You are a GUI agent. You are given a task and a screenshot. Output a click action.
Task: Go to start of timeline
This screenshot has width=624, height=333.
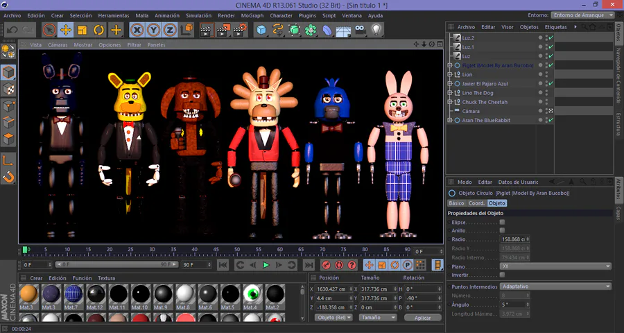coord(223,265)
